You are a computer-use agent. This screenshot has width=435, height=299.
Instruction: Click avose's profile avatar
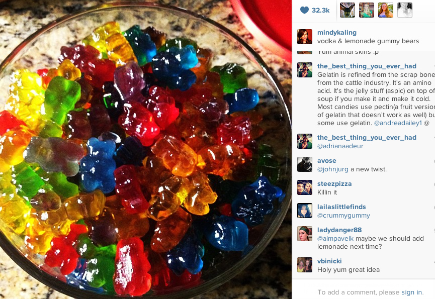305,164
